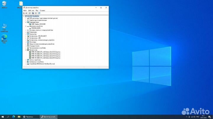Open the Файл menu
Viewport: 213px width, 119px height.
25,10
